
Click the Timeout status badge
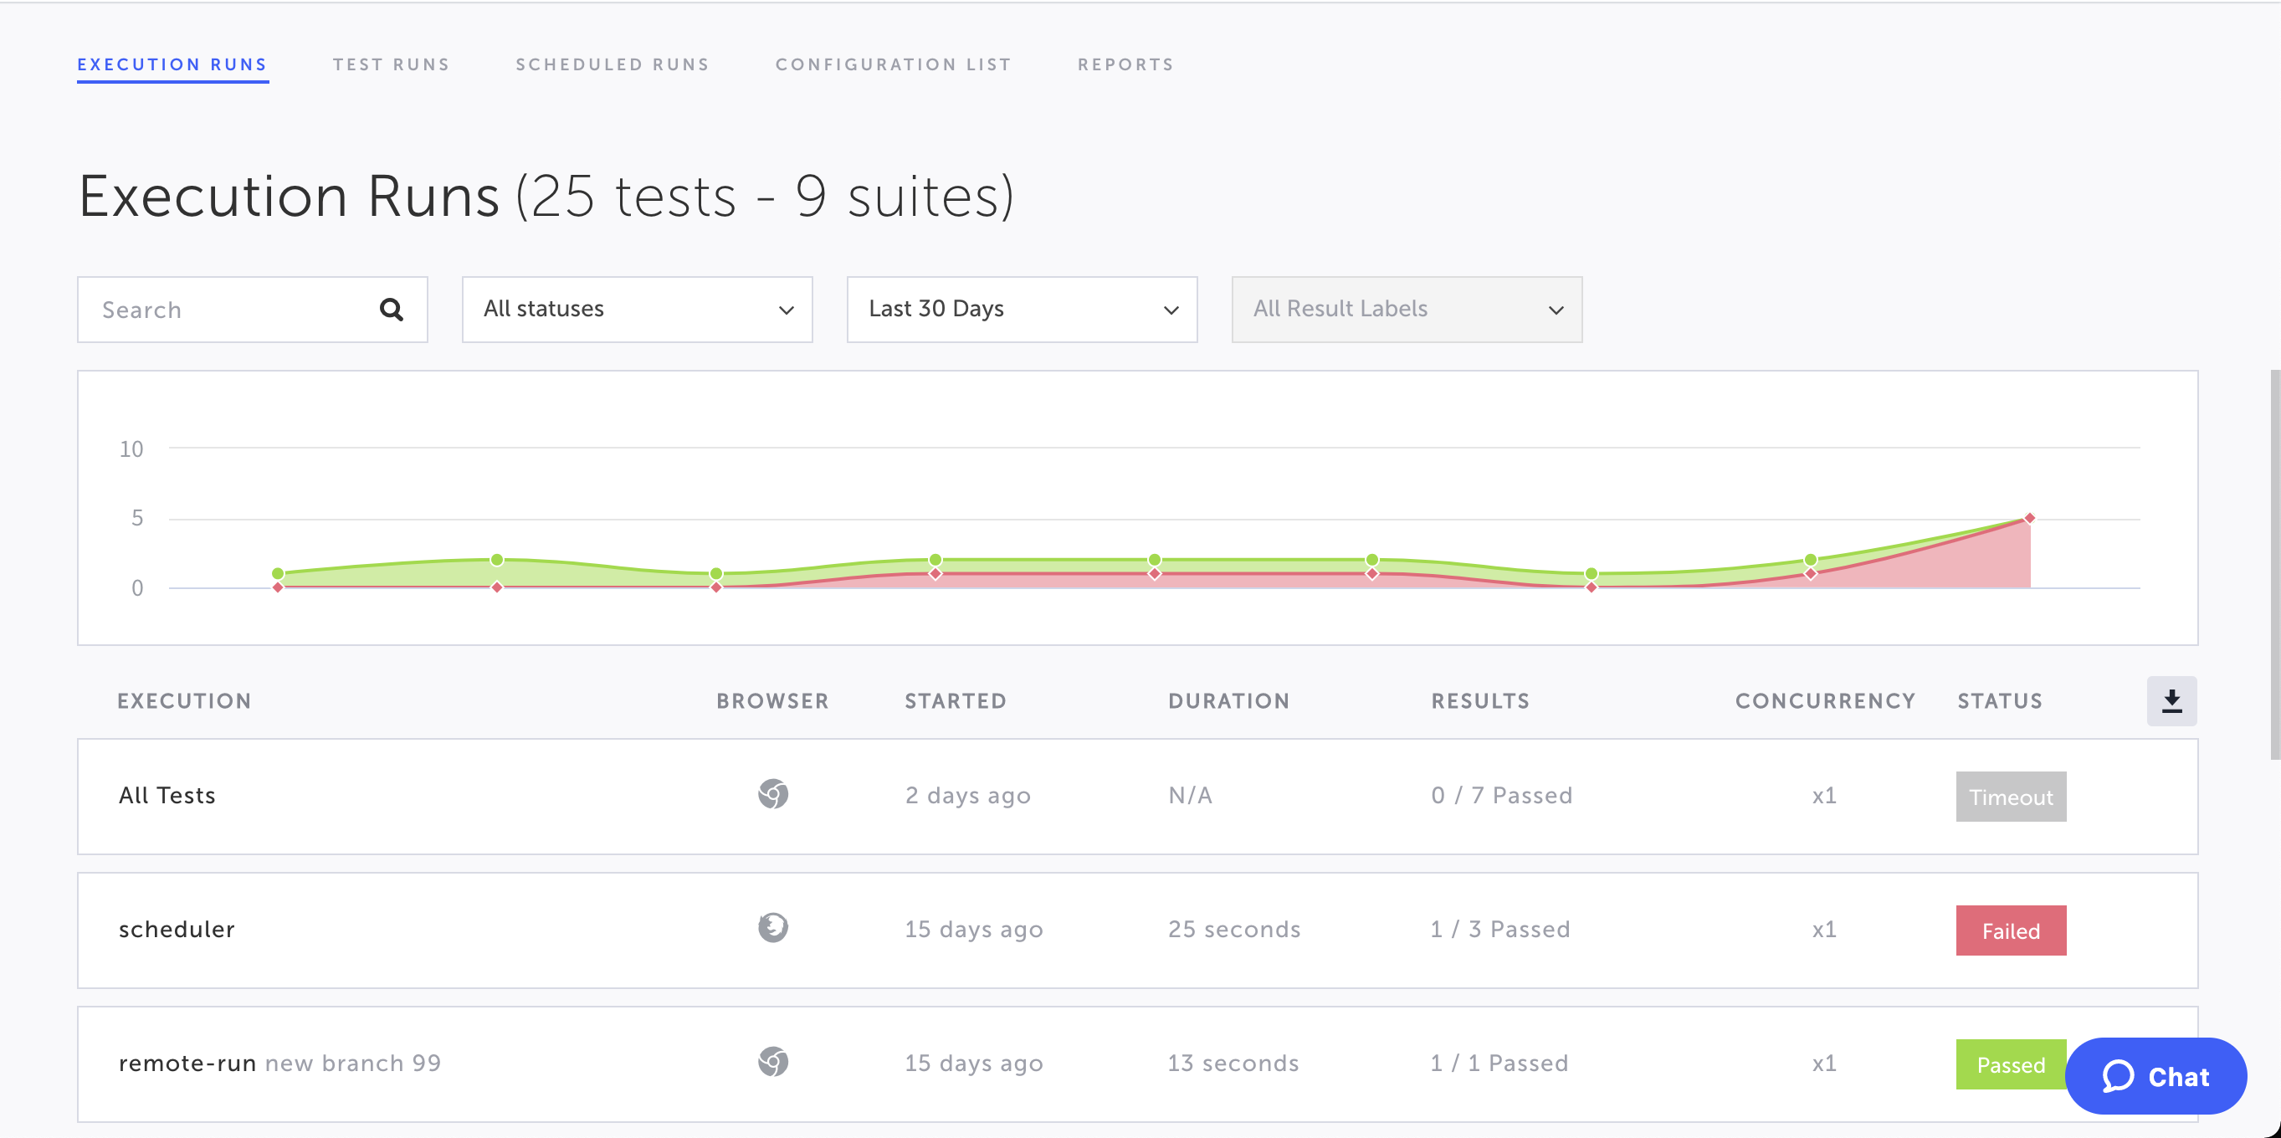(x=2010, y=797)
